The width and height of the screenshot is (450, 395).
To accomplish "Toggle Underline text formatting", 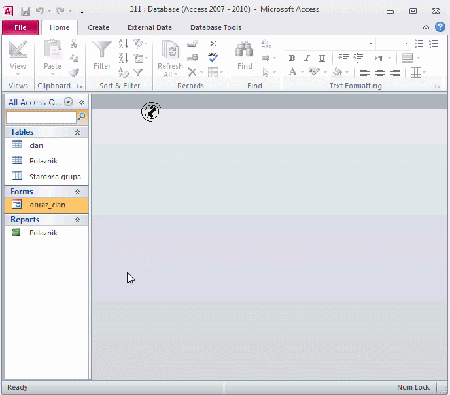I will click(x=320, y=58).
